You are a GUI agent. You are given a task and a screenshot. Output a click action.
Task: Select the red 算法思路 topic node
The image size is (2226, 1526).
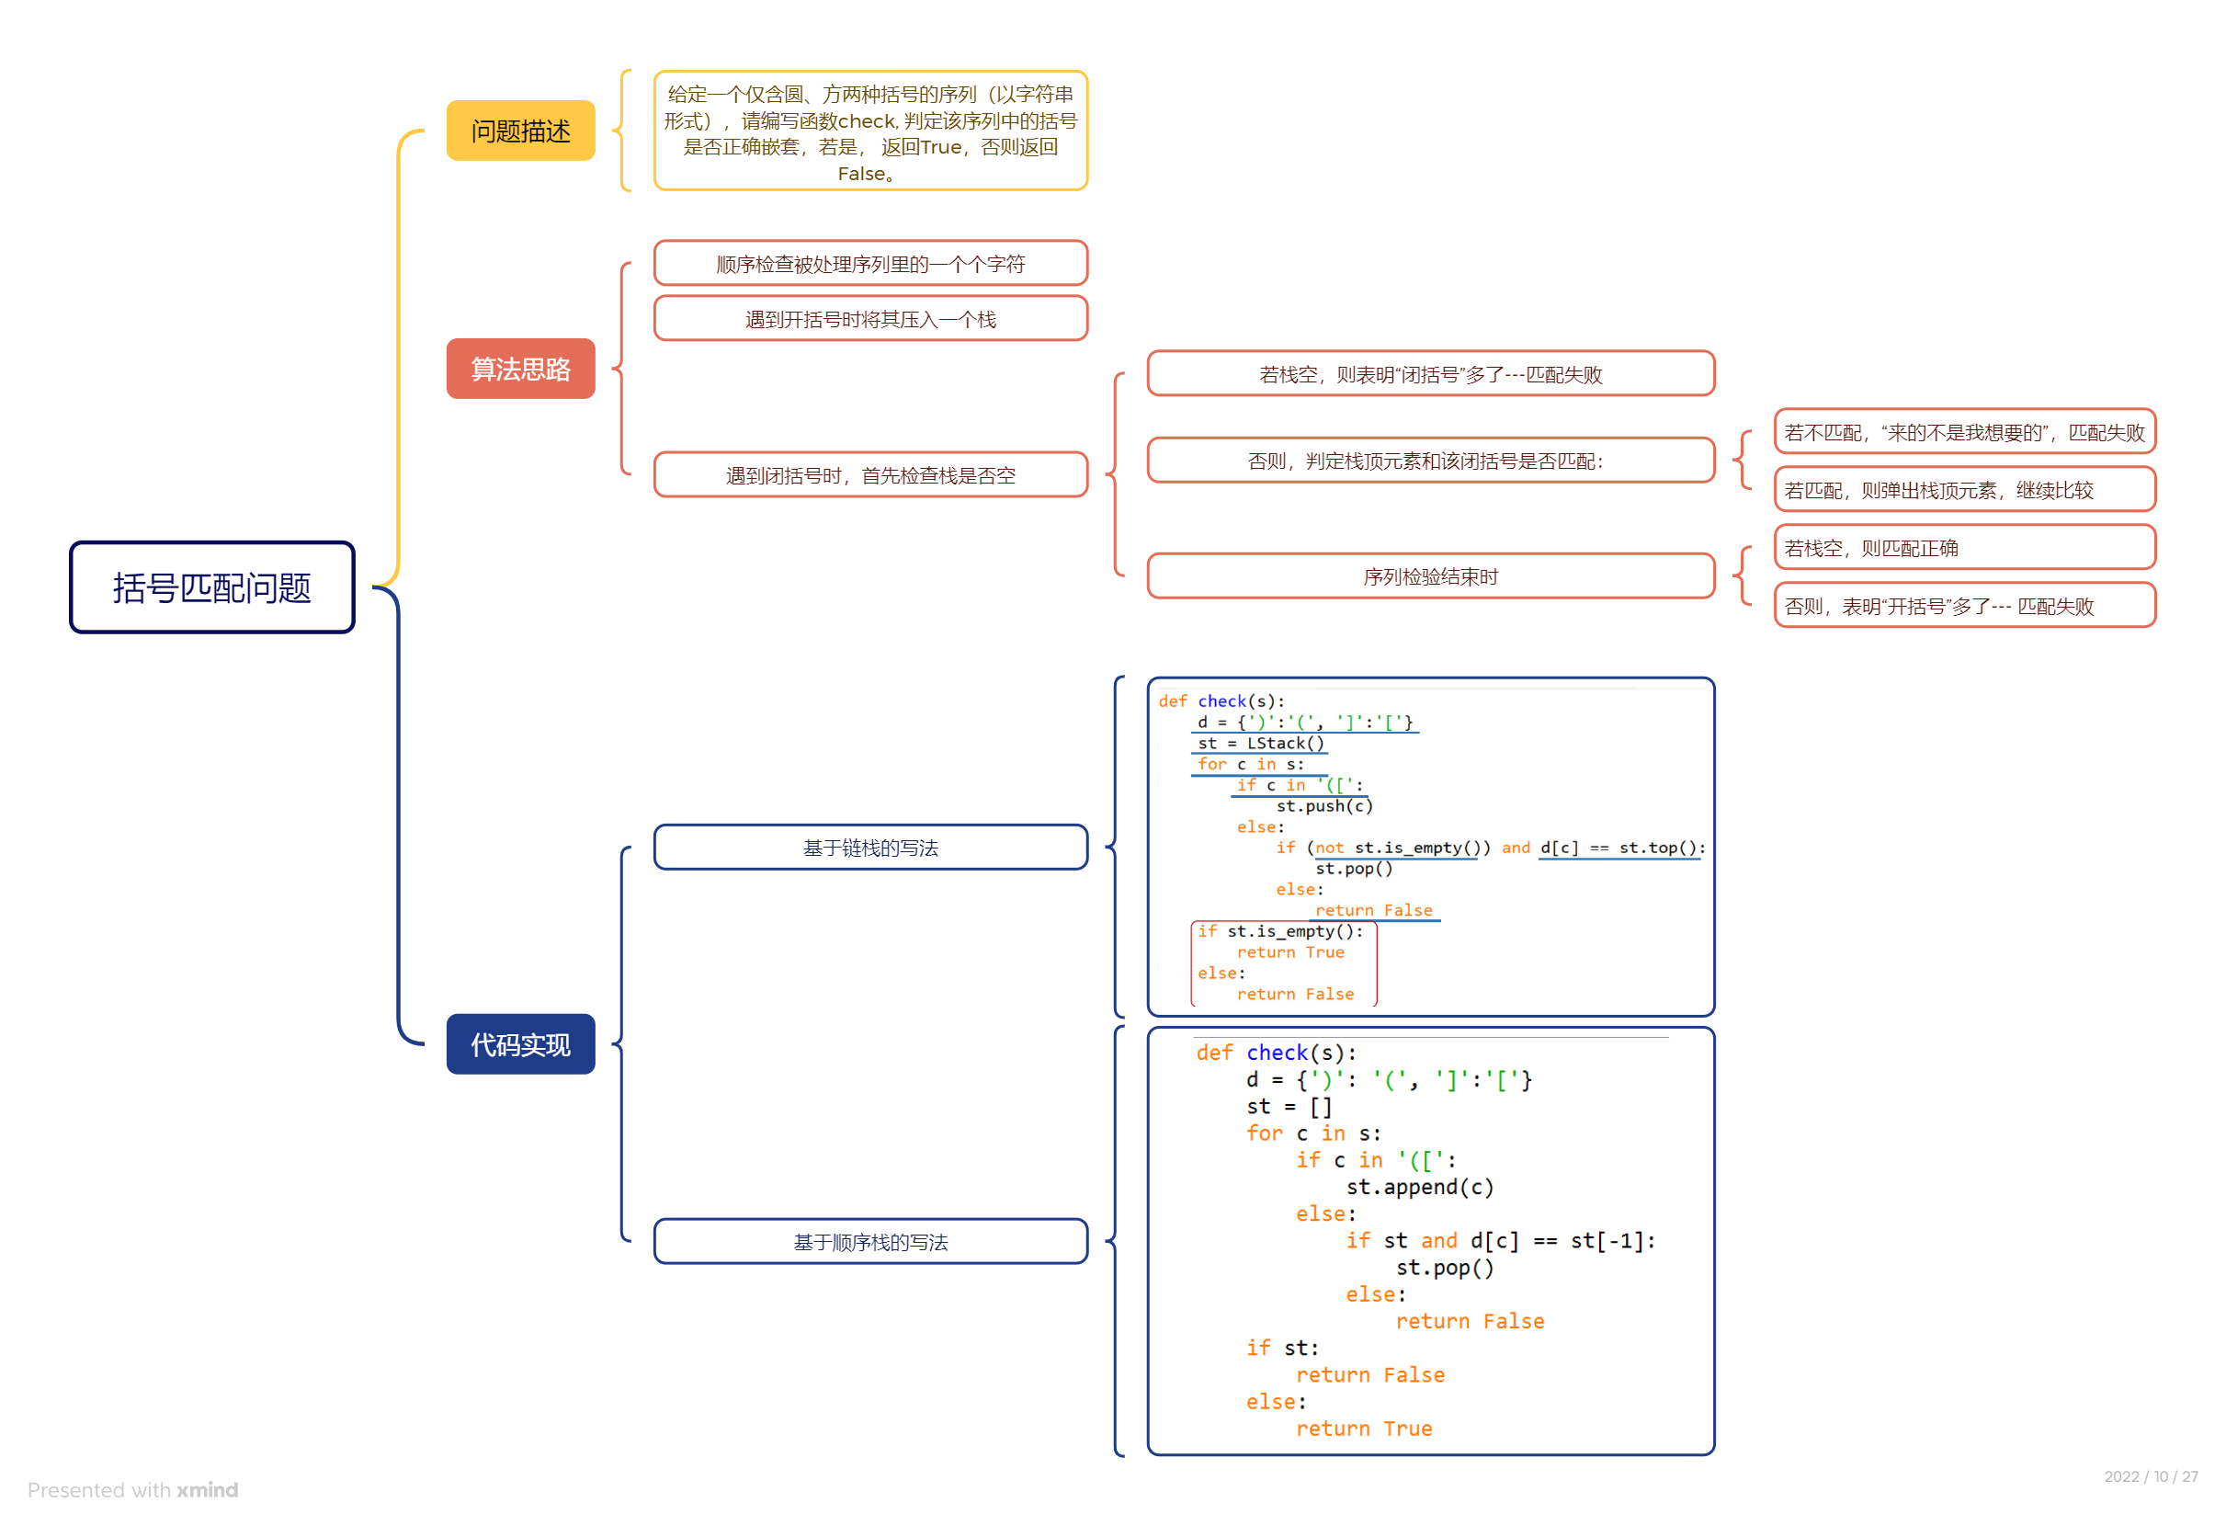click(520, 369)
